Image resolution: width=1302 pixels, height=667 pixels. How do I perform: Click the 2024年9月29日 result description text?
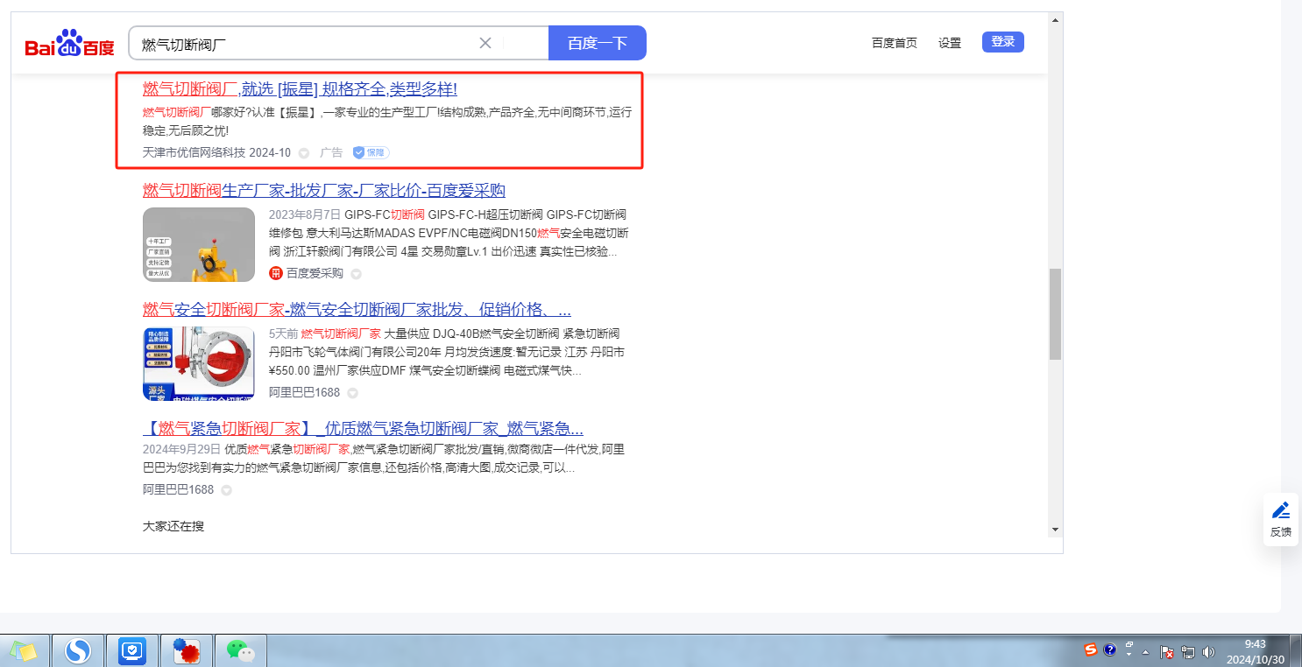(x=384, y=459)
